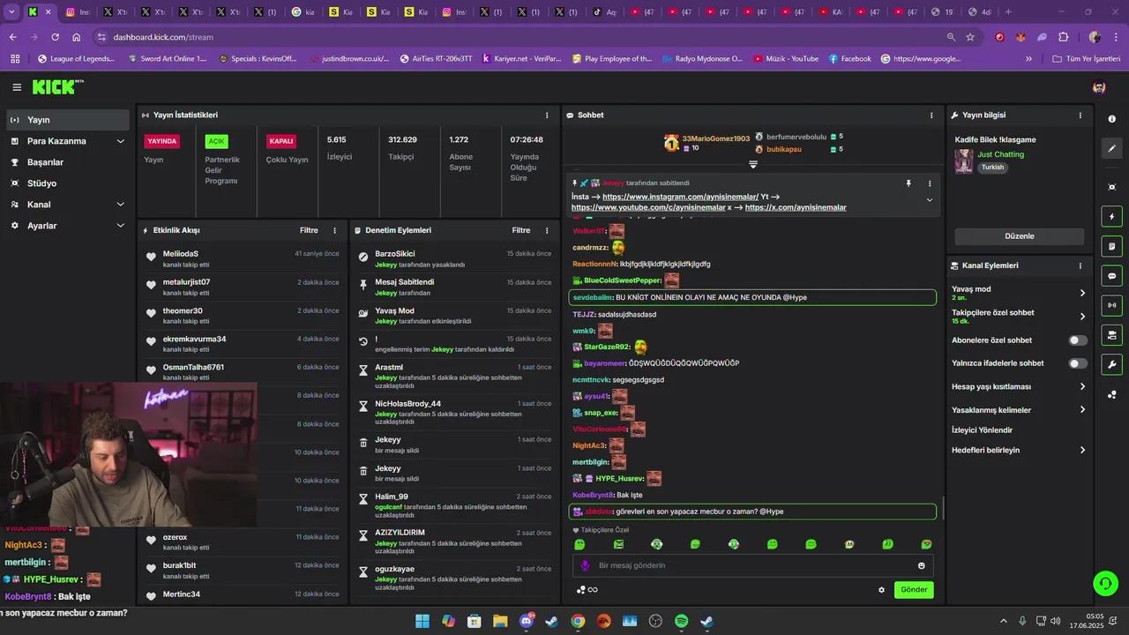1129x635 pixels.
Task: Toggle the wrench widget icon in right sidebar
Action: tap(1111, 364)
